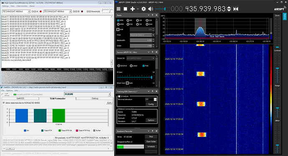Pin the Source AIRSPY R2 / Mini panel

(x=152, y=52)
